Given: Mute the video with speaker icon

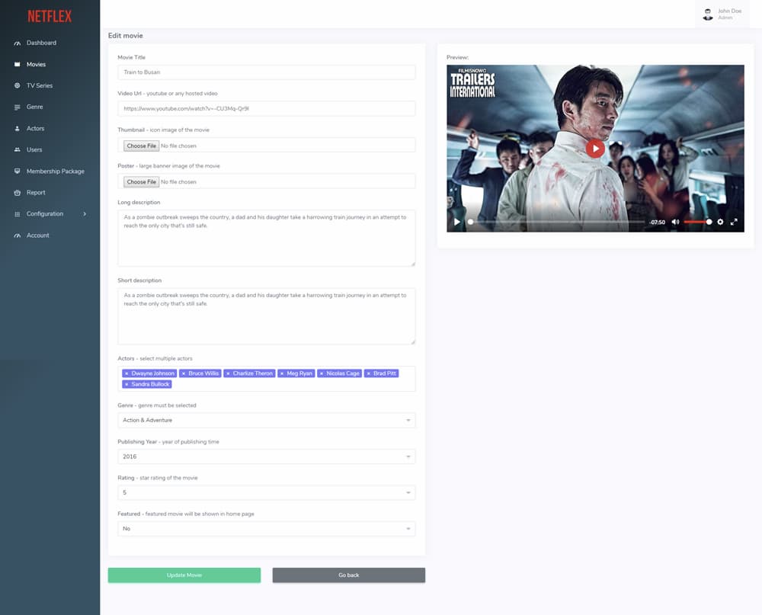Looking at the screenshot, I should [x=675, y=222].
